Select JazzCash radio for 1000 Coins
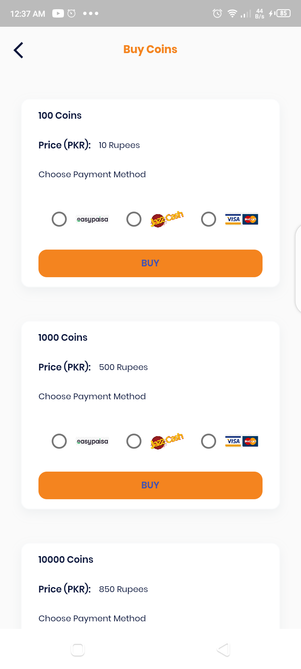This screenshot has height=669, width=301. (x=134, y=441)
